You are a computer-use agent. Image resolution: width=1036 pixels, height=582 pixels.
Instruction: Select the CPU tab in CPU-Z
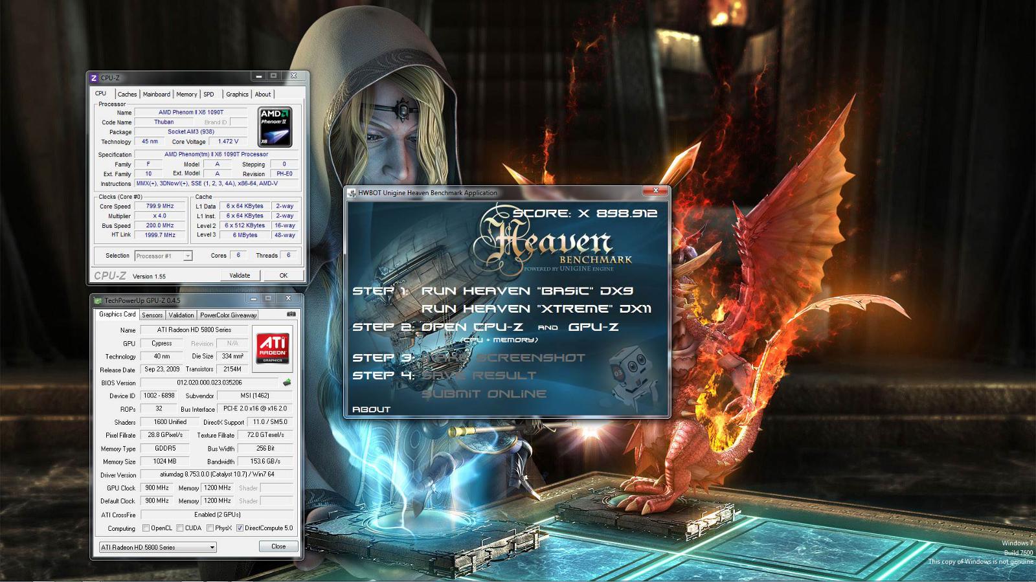point(101,93)
